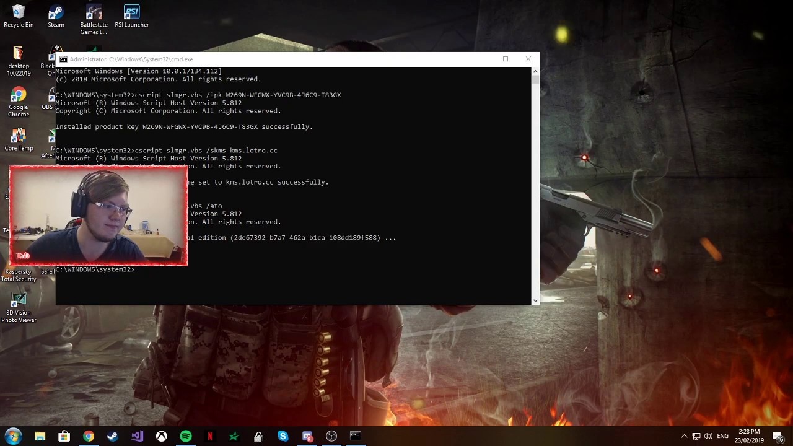
Task: Open the taskbar app with 9+ badge
Action: tap(307, 437)
